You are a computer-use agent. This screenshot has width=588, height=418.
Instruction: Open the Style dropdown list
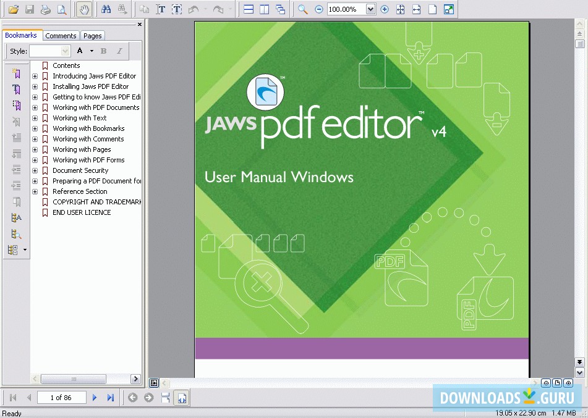(65, 51)
